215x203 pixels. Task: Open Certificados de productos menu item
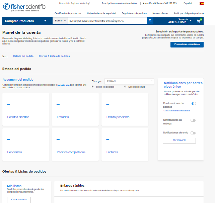tap(68, 13)
